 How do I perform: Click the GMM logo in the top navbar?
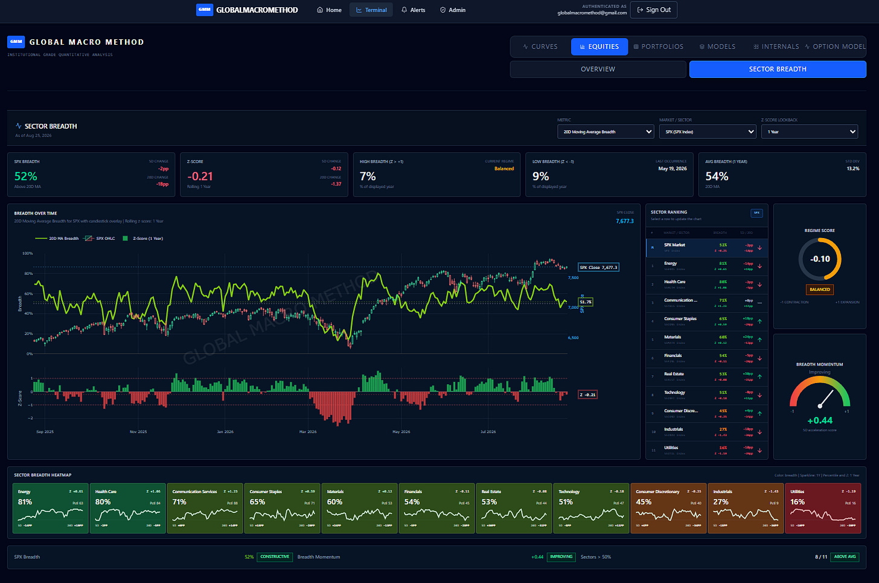[205, 10]
